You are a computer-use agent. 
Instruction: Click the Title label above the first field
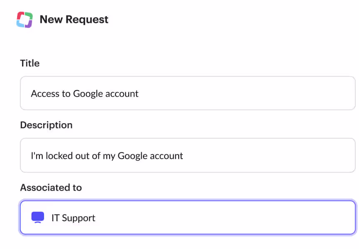click(30, 63)
